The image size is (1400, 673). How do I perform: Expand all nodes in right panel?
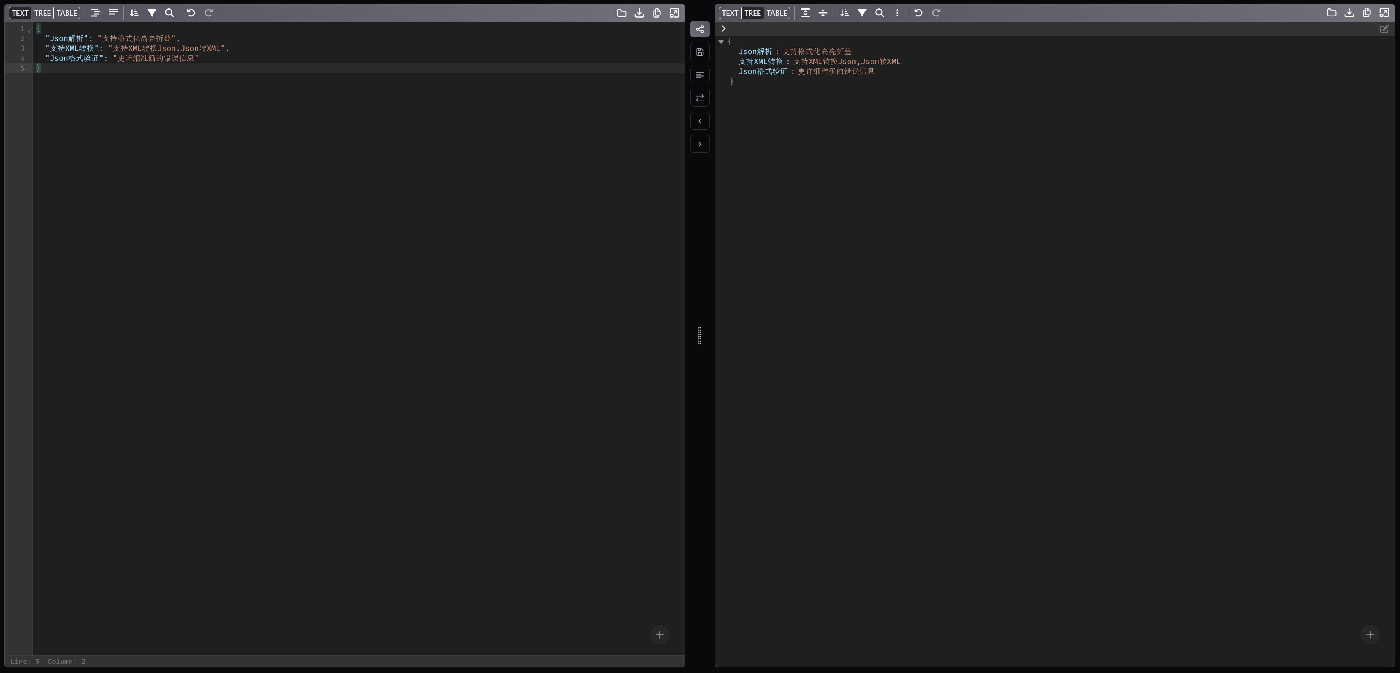pos(805,13)
